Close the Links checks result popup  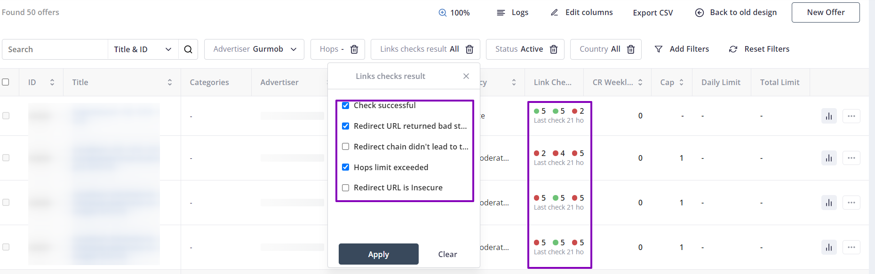[x=466, y=76]
